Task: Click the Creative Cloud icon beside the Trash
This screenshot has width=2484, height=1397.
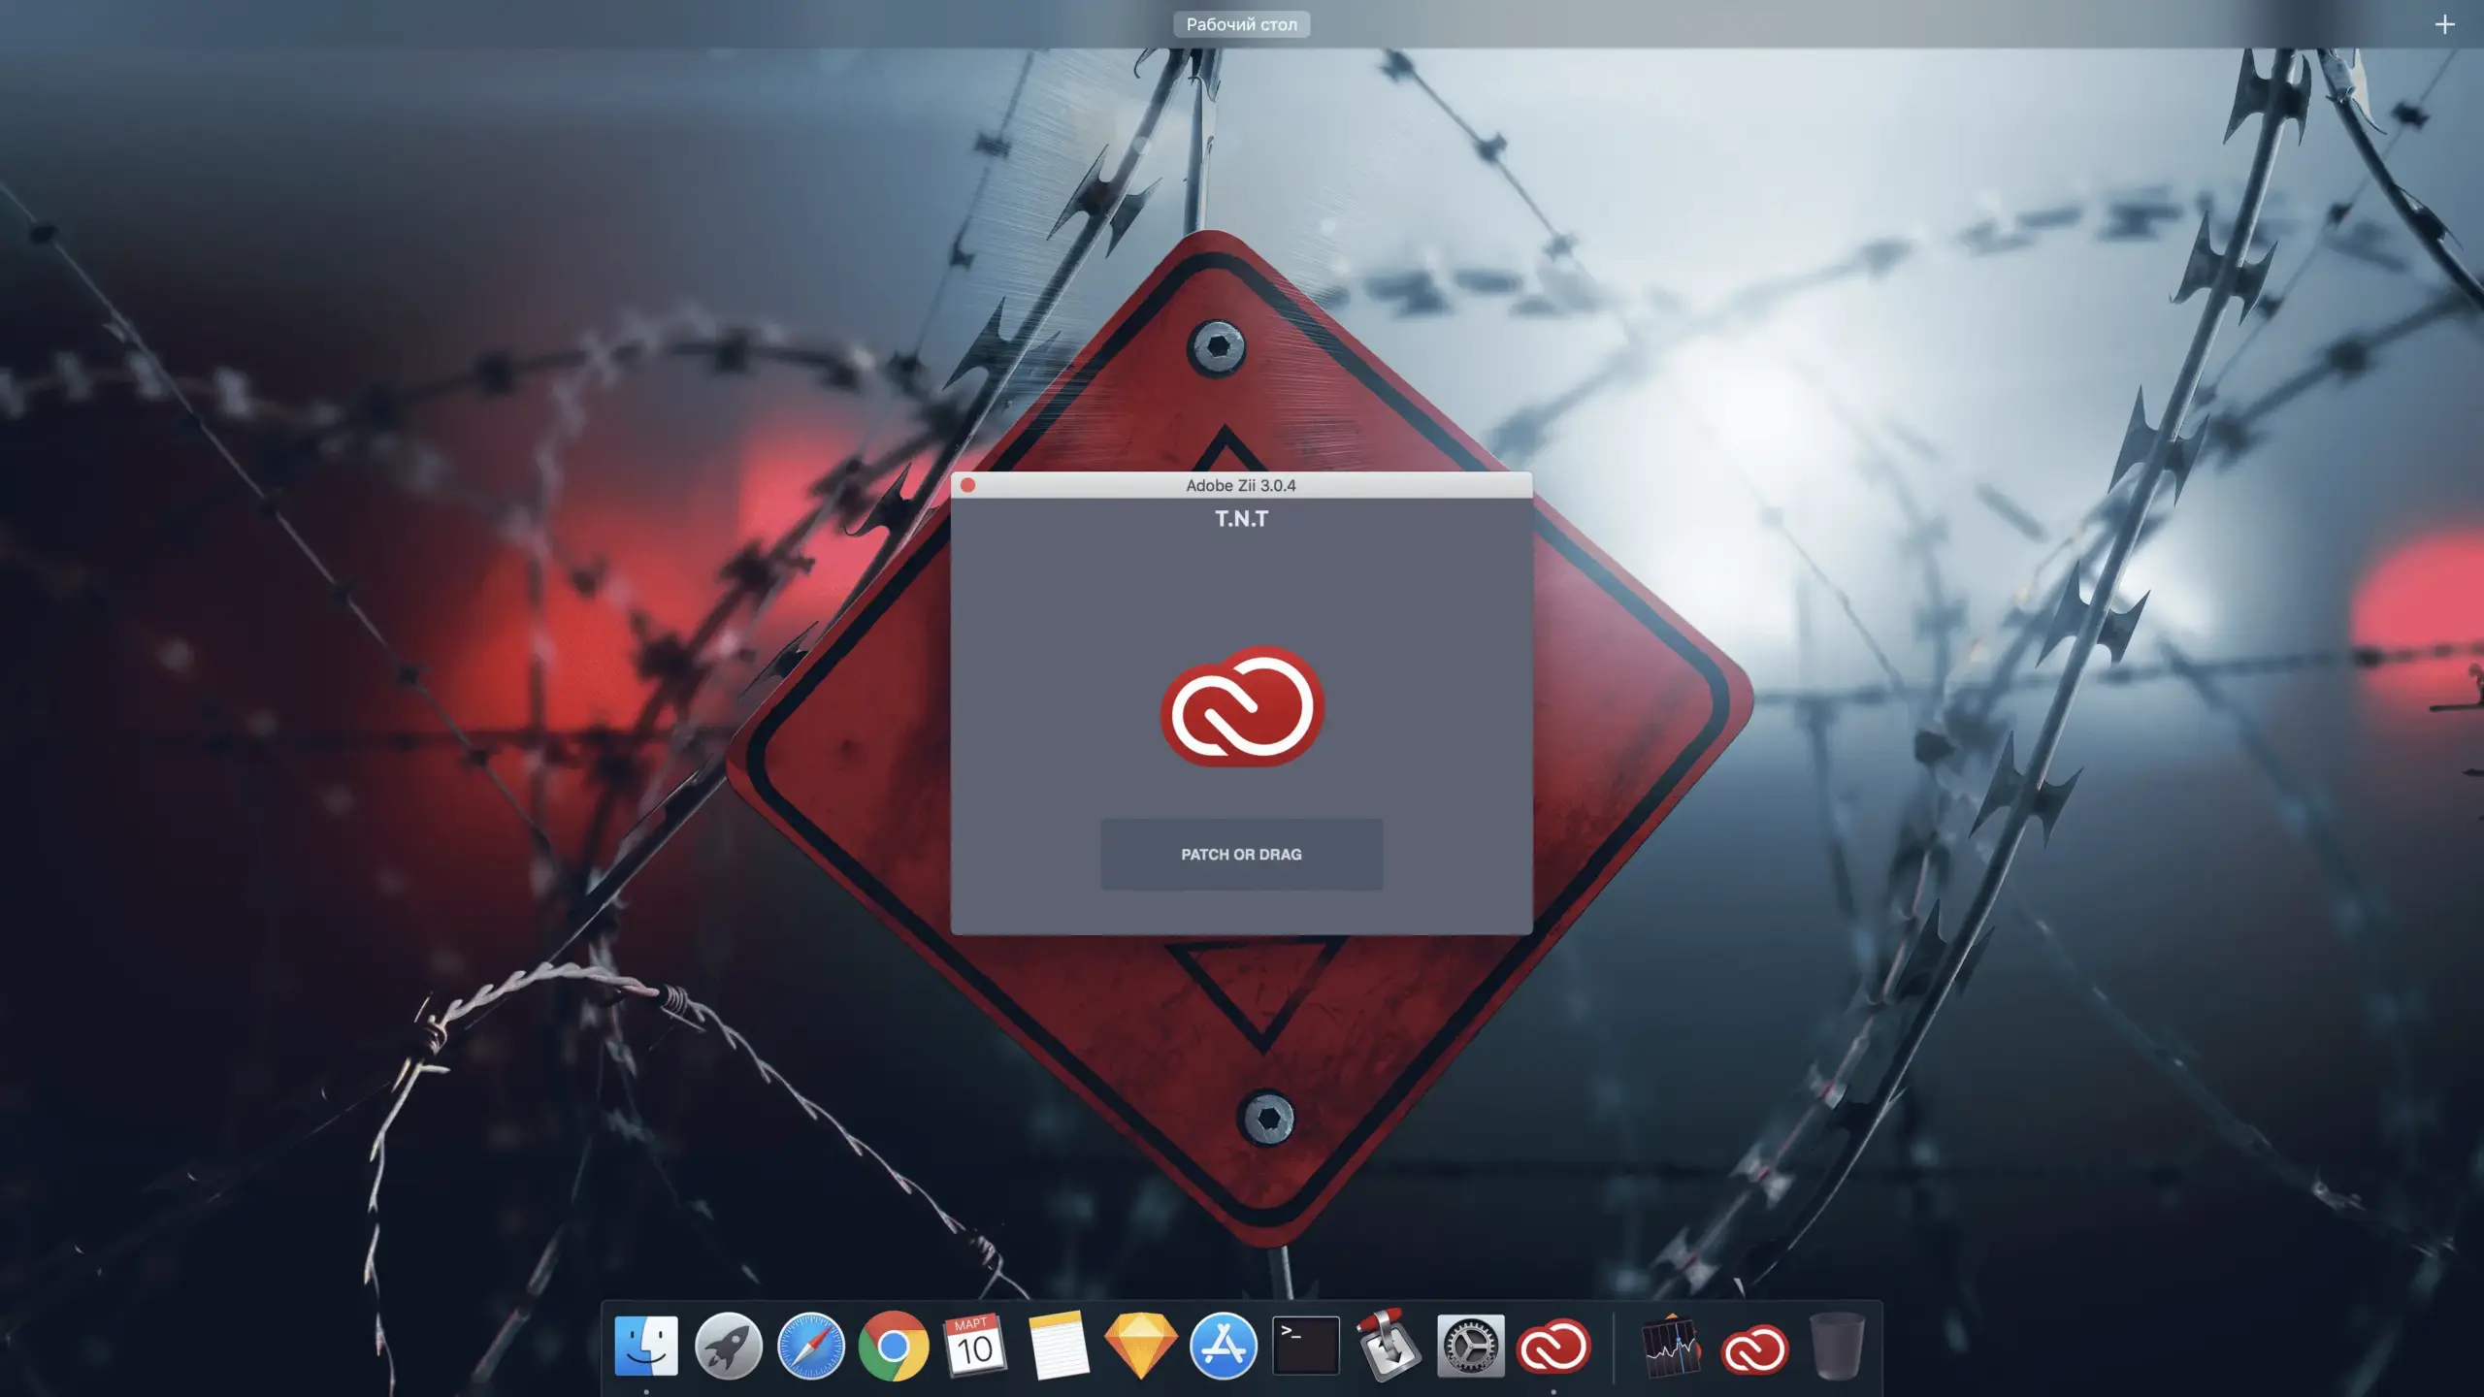Action: (1753, 1348)
